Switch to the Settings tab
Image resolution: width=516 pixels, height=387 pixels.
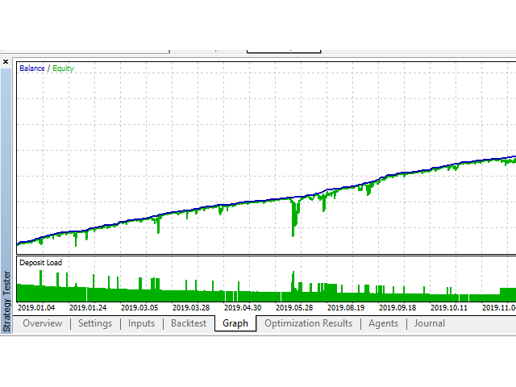(x=95, y=323)
